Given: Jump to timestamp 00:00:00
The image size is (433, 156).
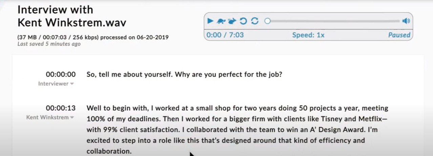Looking at the screenshot, I should coord(61,74).
